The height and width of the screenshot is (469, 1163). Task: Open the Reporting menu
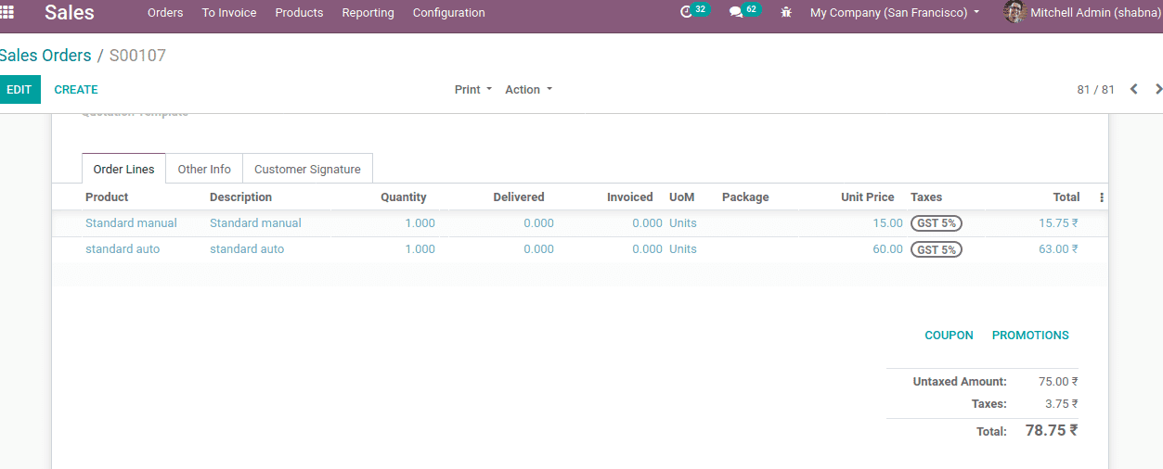pyautogui.click(x=368, y=13)
